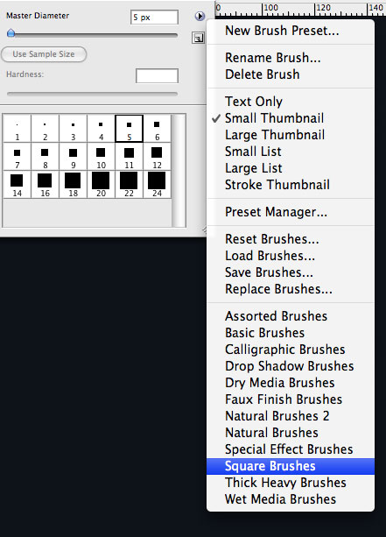The image size is (386, 537).
Task: Click the brush list vertical scrollbar
Action: click(x=179, y=171)
